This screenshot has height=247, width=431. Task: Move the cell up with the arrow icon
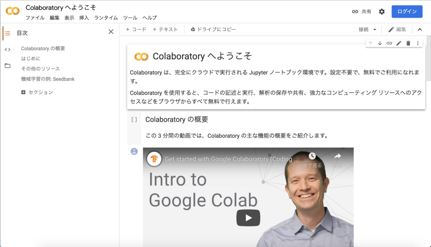[370, 43]
